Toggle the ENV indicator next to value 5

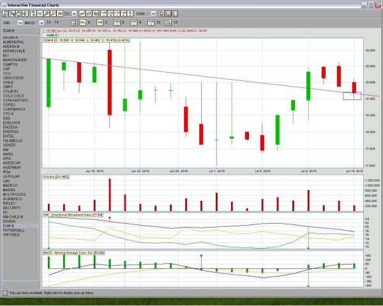[100, 22]
